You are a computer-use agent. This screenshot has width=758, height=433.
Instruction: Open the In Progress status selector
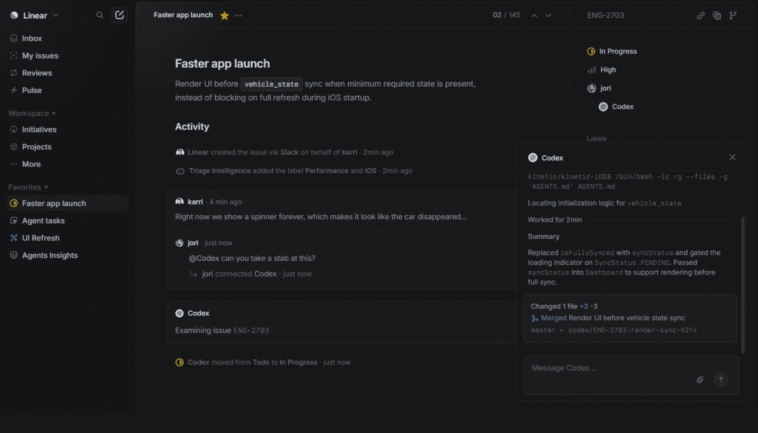coord(612,51)
